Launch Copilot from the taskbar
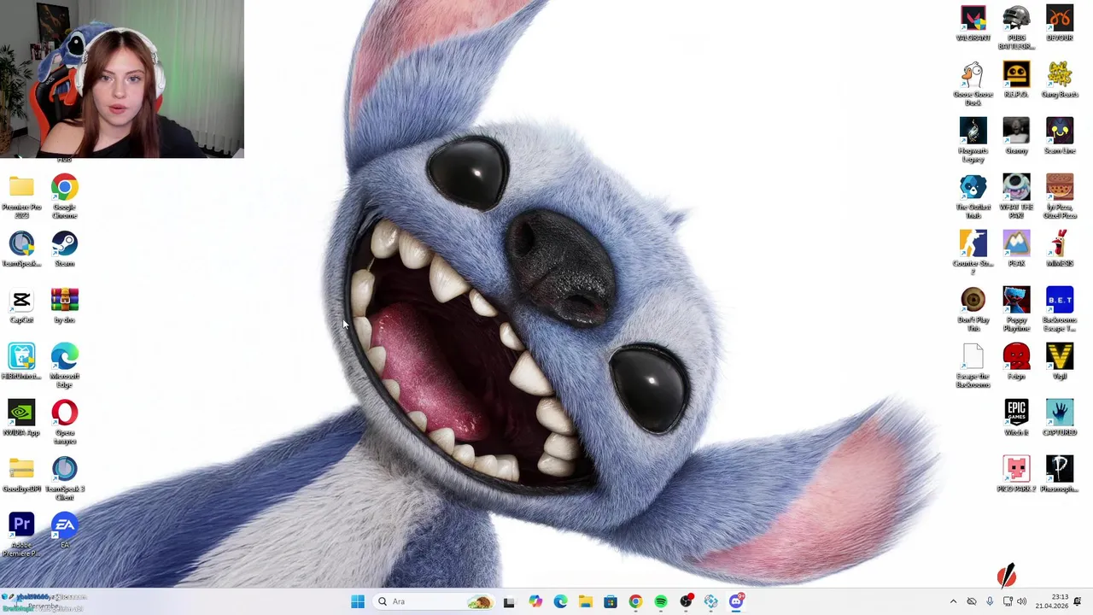This screenshot has width=1093, height=615. pyautogui.click(x=535, y=601)
